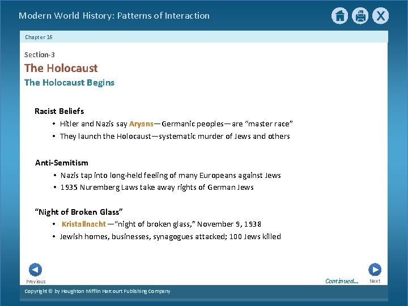Screen dimensions: 408x306
Task: Select the Chapter 16 header
Action: click(39, 37)
